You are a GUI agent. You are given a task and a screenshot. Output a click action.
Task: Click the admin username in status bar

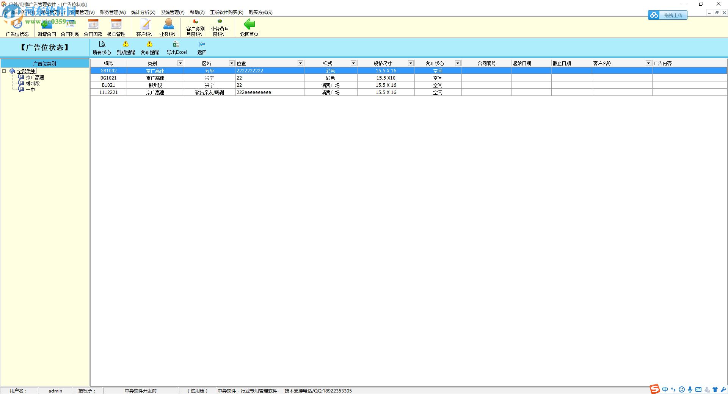coord(55,391)
